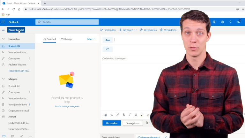Select the Prioriteit inbox tab
This screenshot has width=245, height=138.
pyautogui.click(x=49, y=39)
